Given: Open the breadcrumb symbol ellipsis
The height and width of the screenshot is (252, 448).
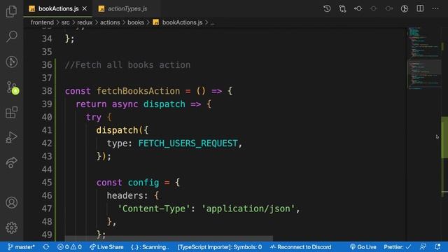Looking at the screenshot, I should coord(212,22).
